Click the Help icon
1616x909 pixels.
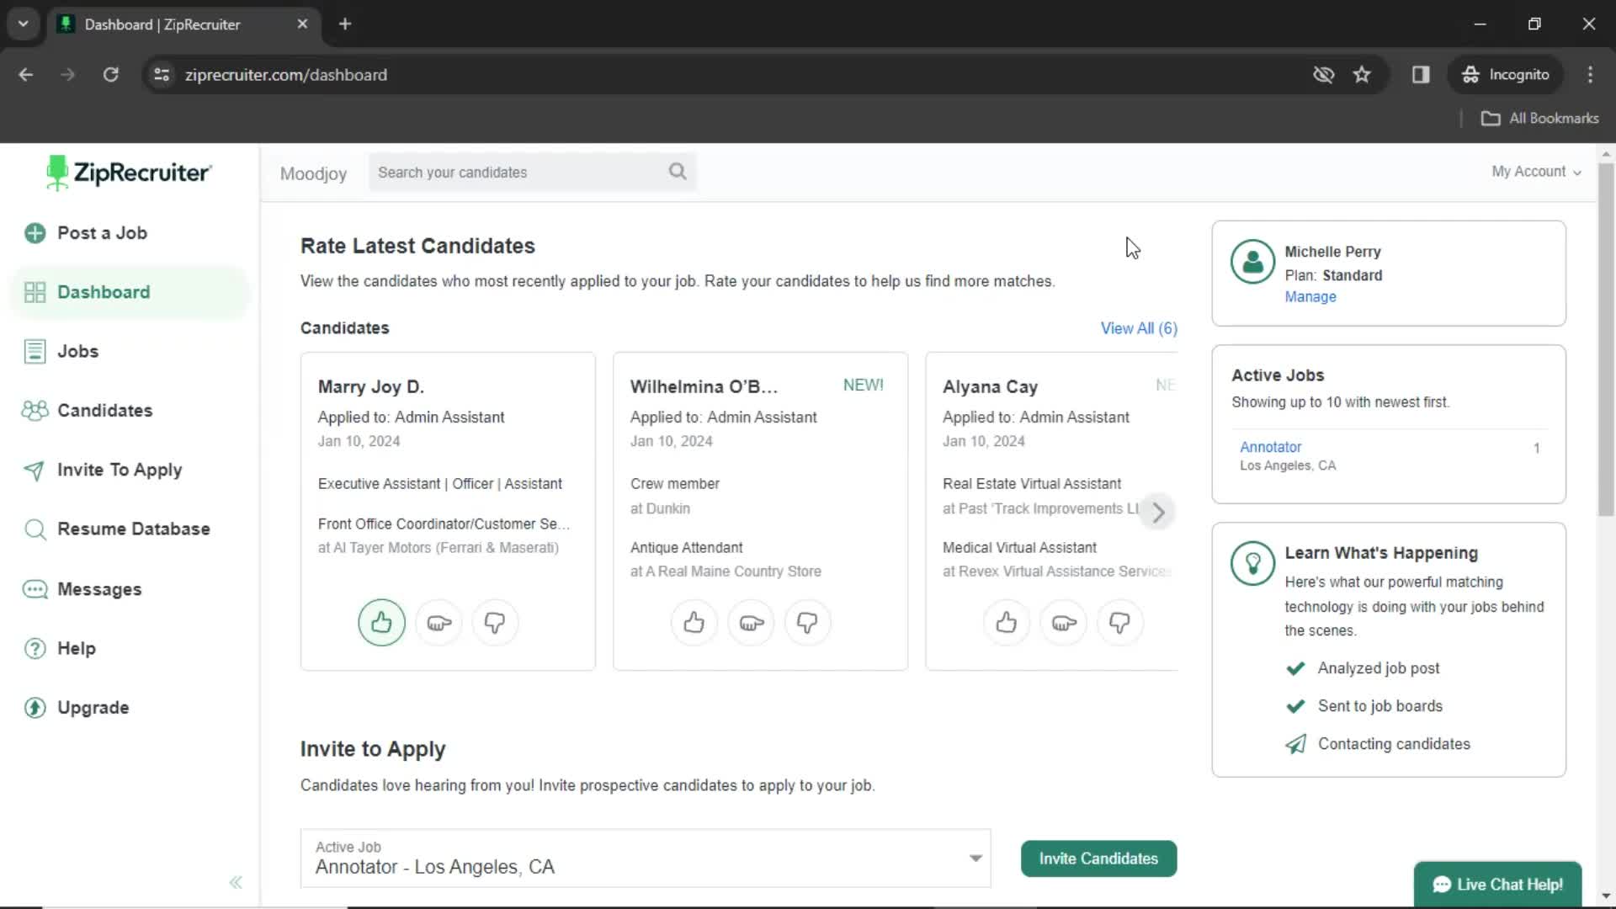click(35, 648)
